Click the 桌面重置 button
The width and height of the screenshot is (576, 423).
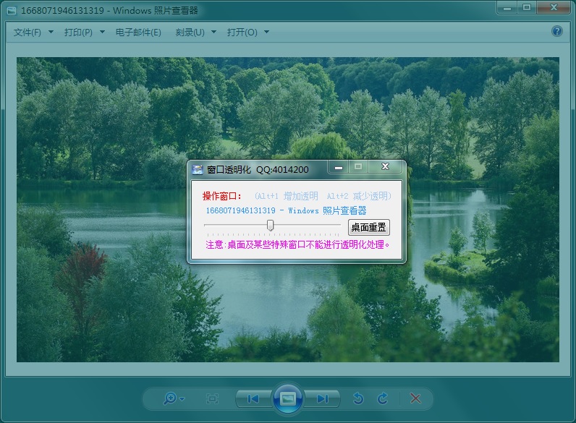tap(369, 227)
